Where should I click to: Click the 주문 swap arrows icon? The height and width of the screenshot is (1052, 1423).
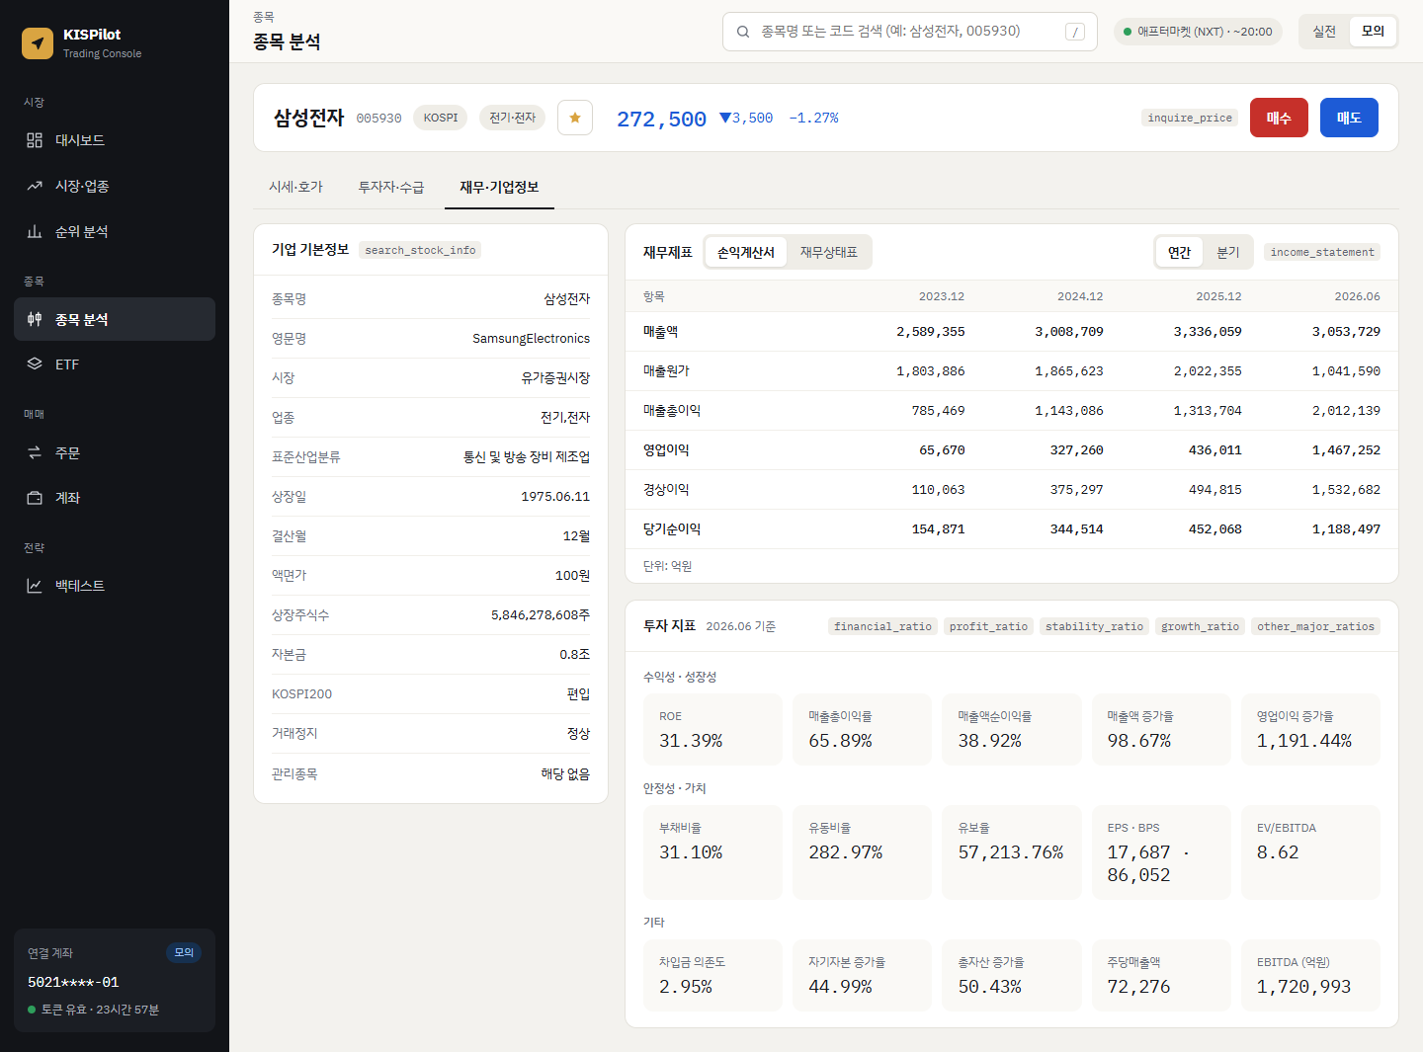tap(35, 452)
